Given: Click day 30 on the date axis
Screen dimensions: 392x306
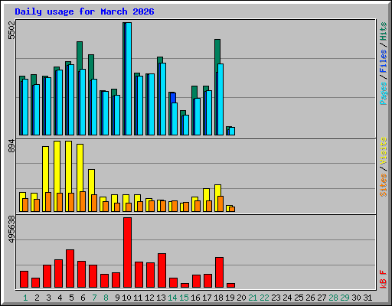Looking at the screenshot, I should pyautogui.click(x=356, y=298).
